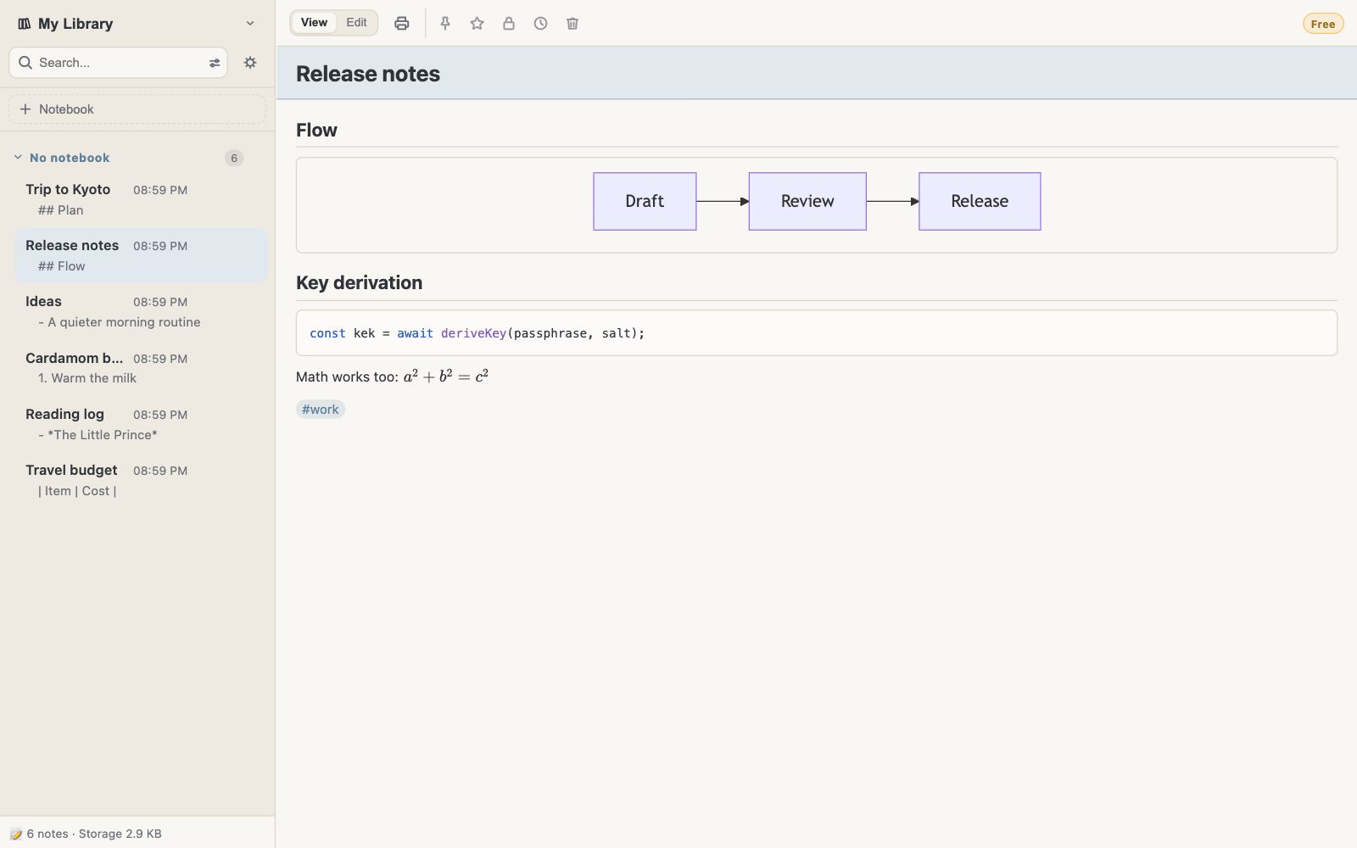Open note history clock icon
This screenshot has width=1357, height=848.
pos(540,24)
